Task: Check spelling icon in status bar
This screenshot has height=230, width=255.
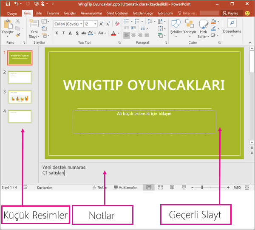Action: click(x=25, y=187)
